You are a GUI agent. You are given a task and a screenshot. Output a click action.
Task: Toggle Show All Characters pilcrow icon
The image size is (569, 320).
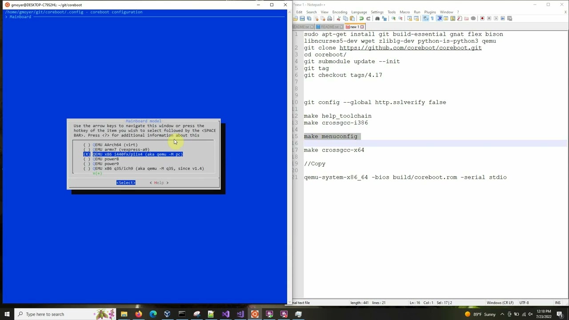pyautogui.click(x=432, y=18)
